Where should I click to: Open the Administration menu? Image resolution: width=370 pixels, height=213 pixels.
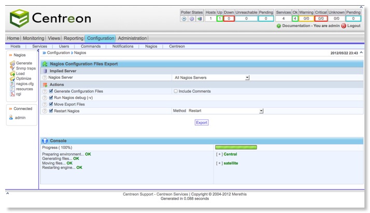[x=132, y=38]
